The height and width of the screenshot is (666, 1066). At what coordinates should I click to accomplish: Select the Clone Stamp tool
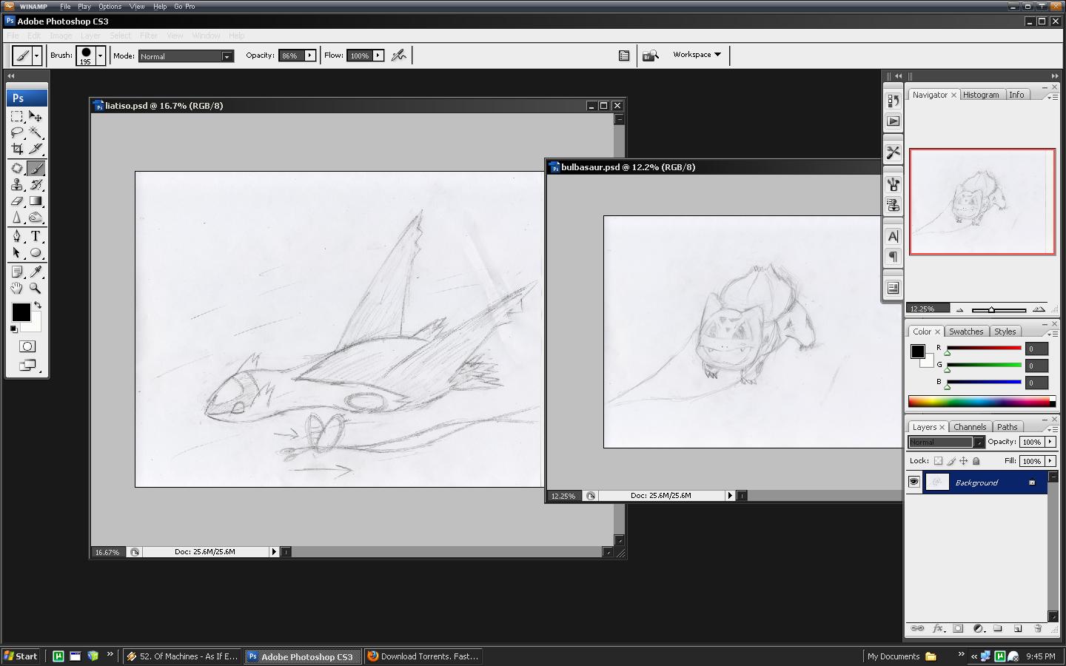pos(17,184)
